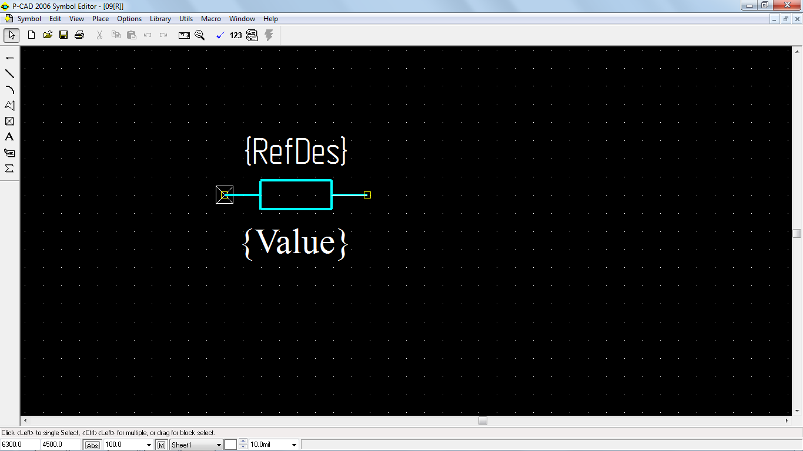Select the Place Text tool
The height and width of the screenshot is (451, 803).
[x=9, y=137]
